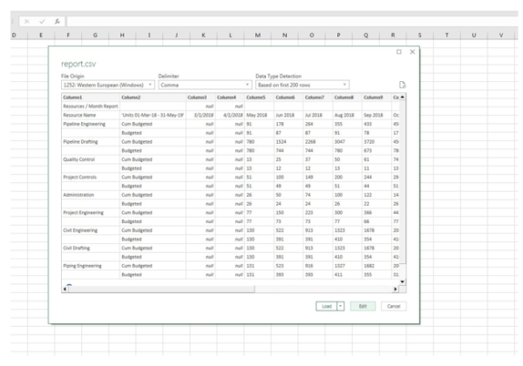The height and width of the screenshot is (366, 523).
Task: Select spreadsheet column header U
Action: point(473,34)
